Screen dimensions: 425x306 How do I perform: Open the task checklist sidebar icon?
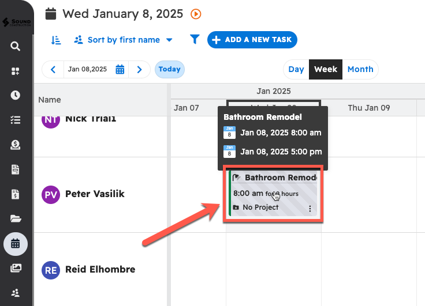(16, 120)
